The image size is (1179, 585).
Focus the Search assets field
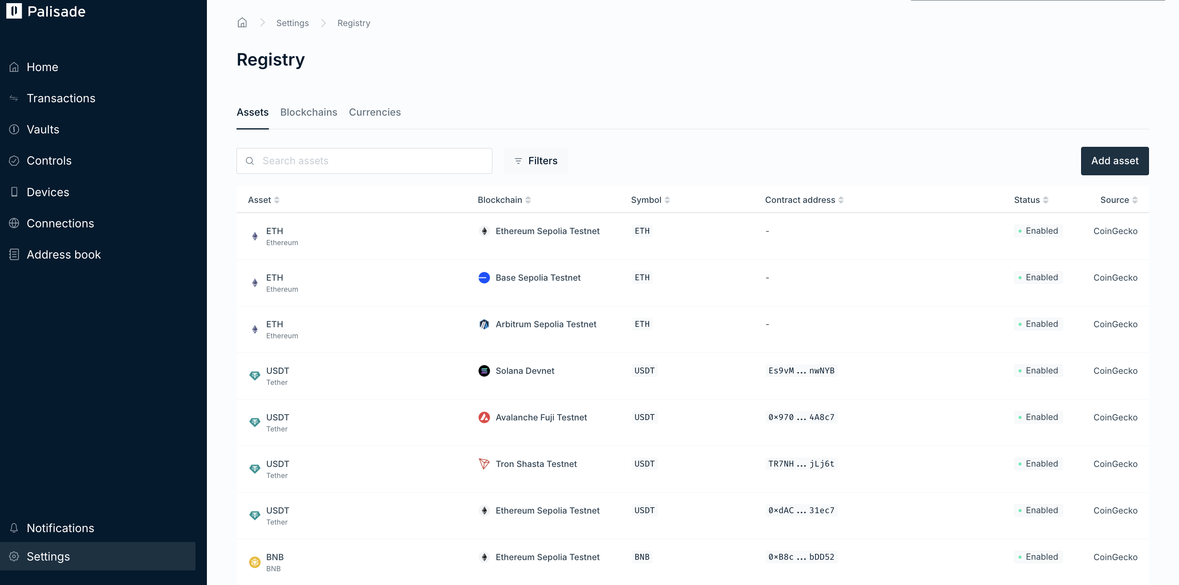tap(364, 161)
